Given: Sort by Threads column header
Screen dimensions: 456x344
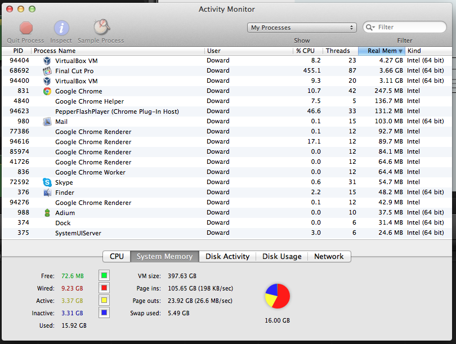Looking at the screenshot, I should point(341,51).
